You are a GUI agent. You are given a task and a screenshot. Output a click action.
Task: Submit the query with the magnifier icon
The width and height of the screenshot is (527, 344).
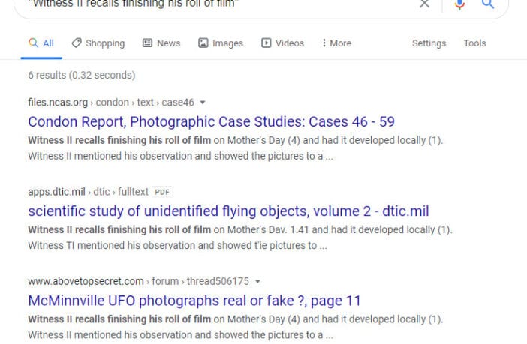[x=488, y=4]
